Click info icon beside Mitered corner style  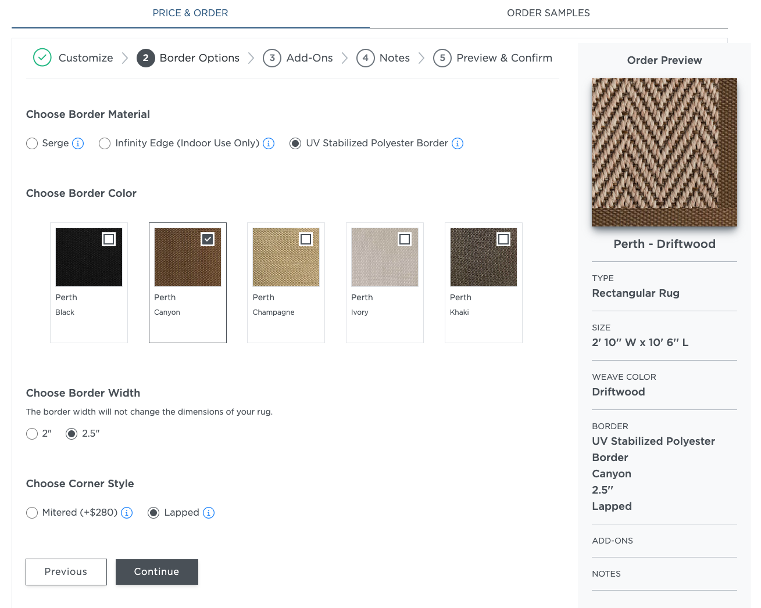[x=127, y=513]
